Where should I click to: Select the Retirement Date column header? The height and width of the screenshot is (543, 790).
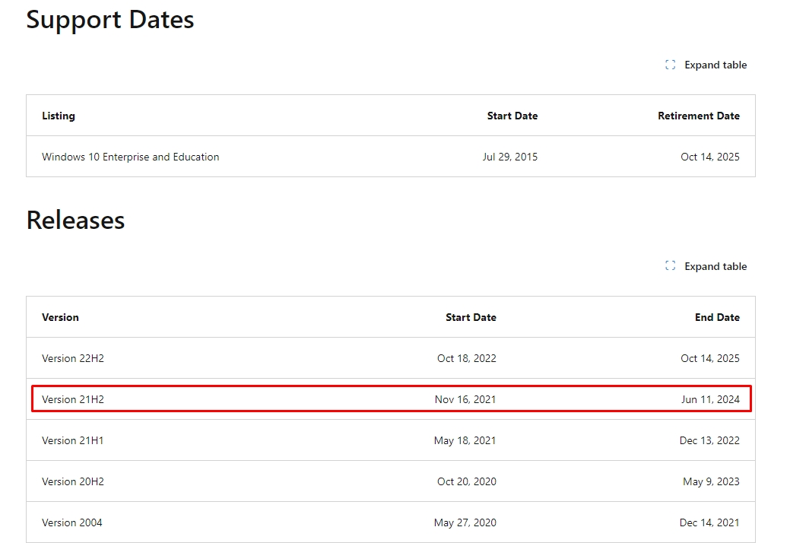(698, 116)
